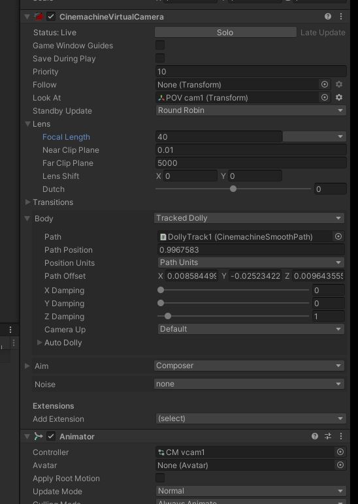The image size is (358, 504).
Task: Open Animator presets icon
Action: point(328,436)
